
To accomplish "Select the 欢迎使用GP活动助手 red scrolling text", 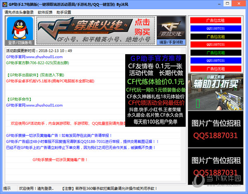I will point(68,123).
